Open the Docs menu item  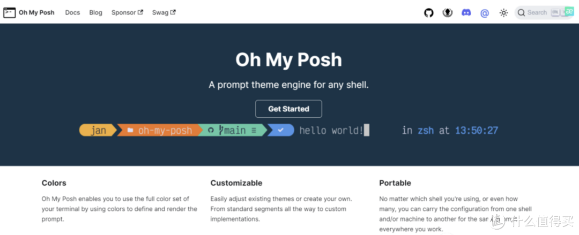tap(72, 12)
